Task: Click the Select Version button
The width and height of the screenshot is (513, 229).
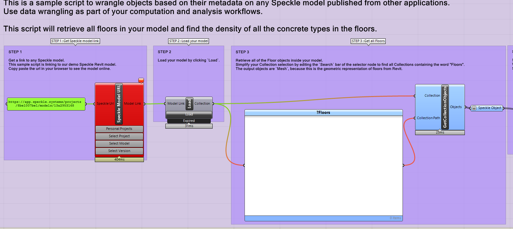Action: click(x=119, y=151)
